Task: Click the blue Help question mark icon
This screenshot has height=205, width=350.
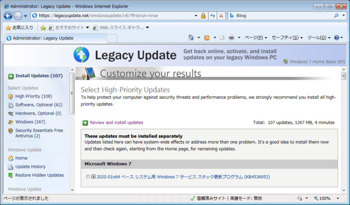Action: pyautogui.click(x=337, y=38)
